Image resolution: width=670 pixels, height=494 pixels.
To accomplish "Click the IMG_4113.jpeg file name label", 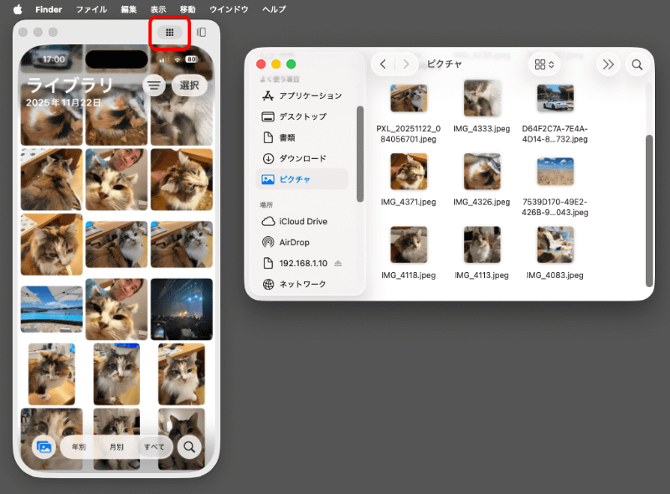I will click(482, 275).
